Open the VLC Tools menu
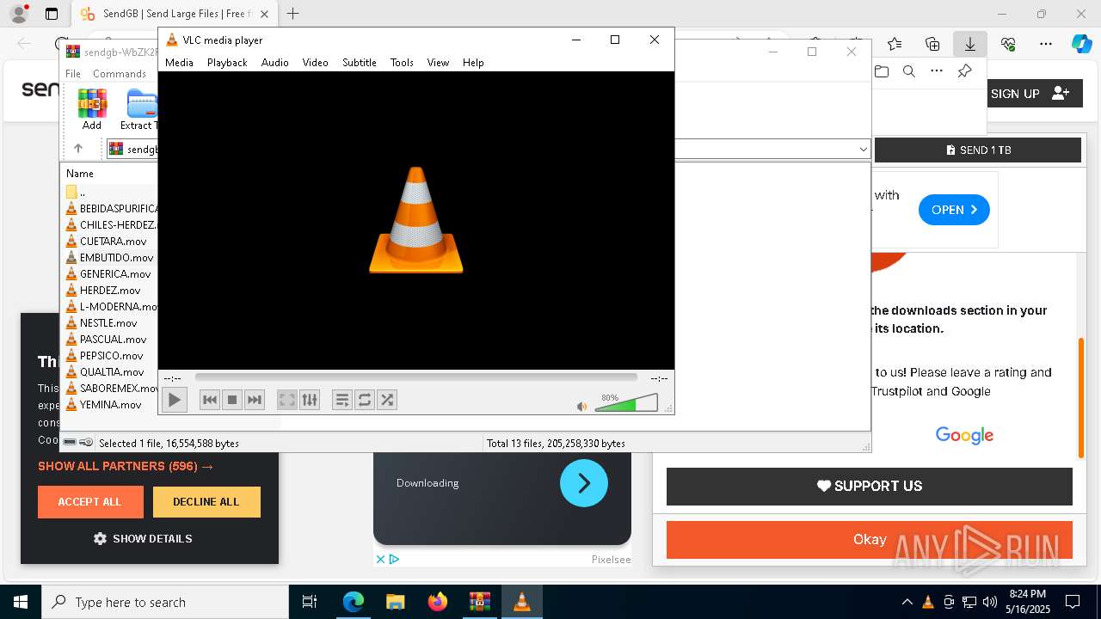The width and height of the screenshot is (1101, 619). tap(402, 63)
